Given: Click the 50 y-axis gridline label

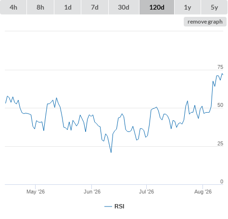Looking at the screenshot, I should [x=220, y=105].
